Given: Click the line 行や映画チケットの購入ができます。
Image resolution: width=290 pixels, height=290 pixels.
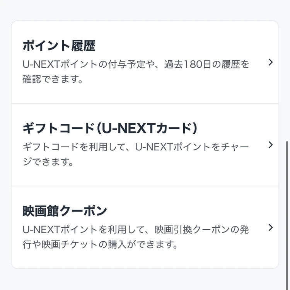Looking at the screenshot, I should point(100,244).
